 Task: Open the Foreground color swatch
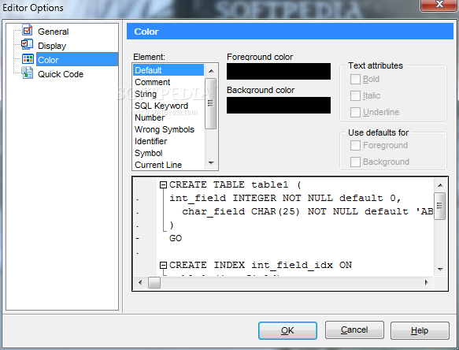279,71
